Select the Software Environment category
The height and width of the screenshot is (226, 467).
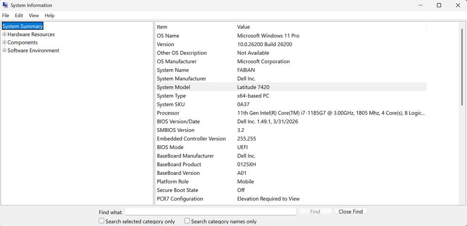point(33,50)
